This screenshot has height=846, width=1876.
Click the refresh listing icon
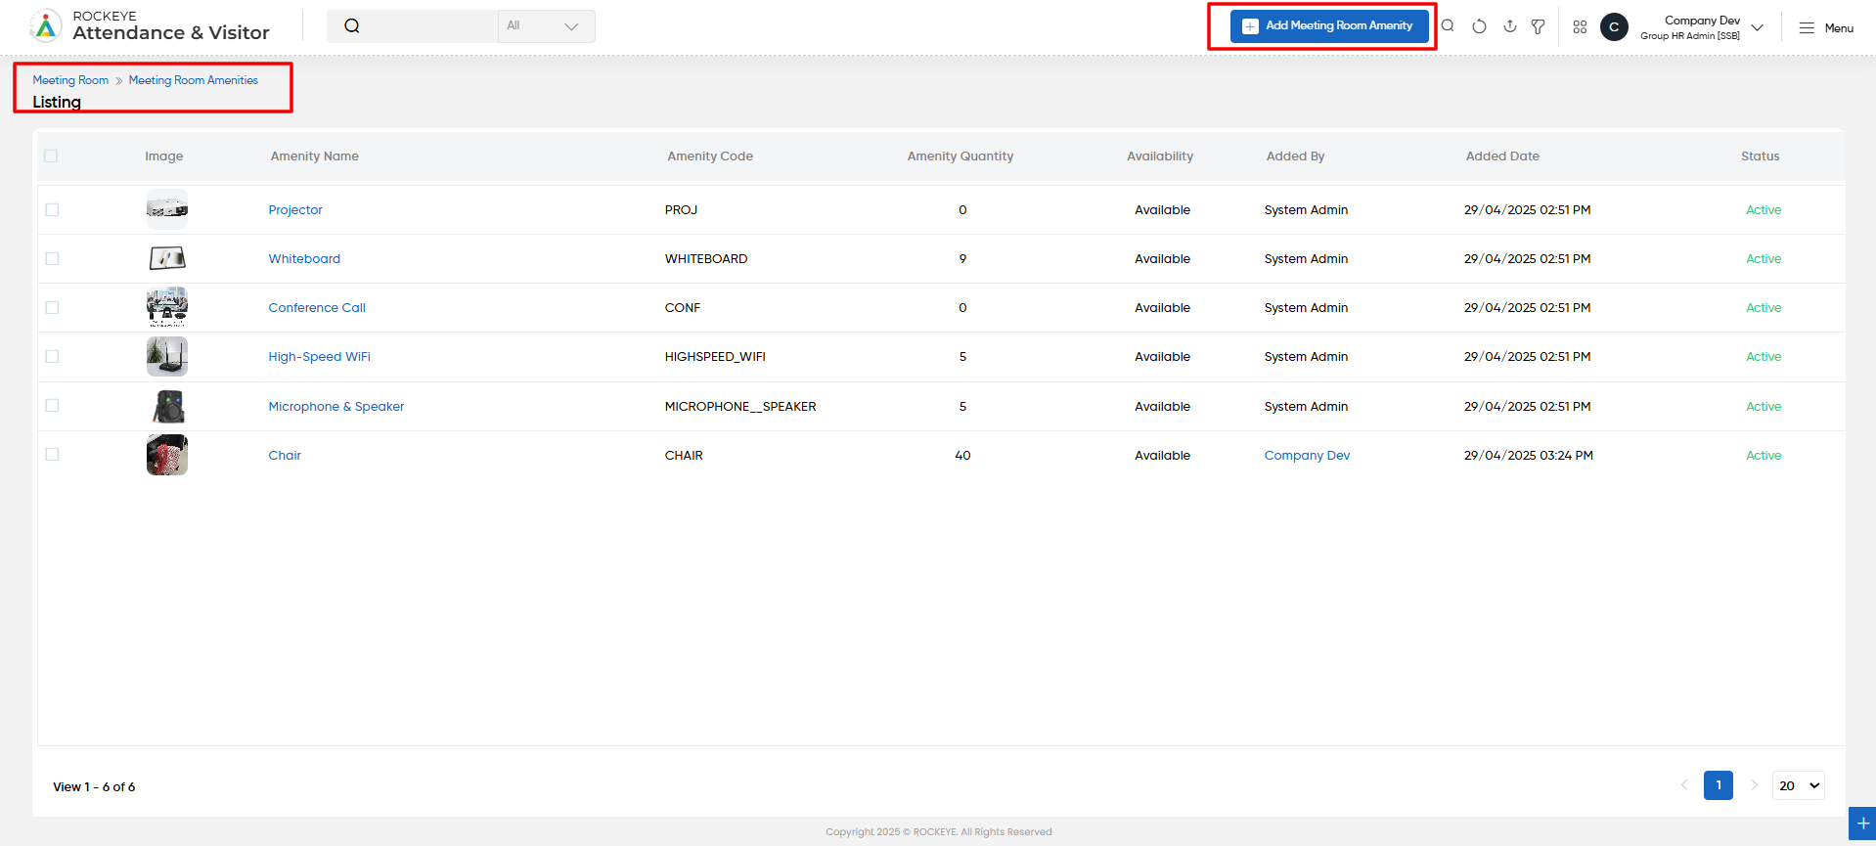(x=1479, y=26)
